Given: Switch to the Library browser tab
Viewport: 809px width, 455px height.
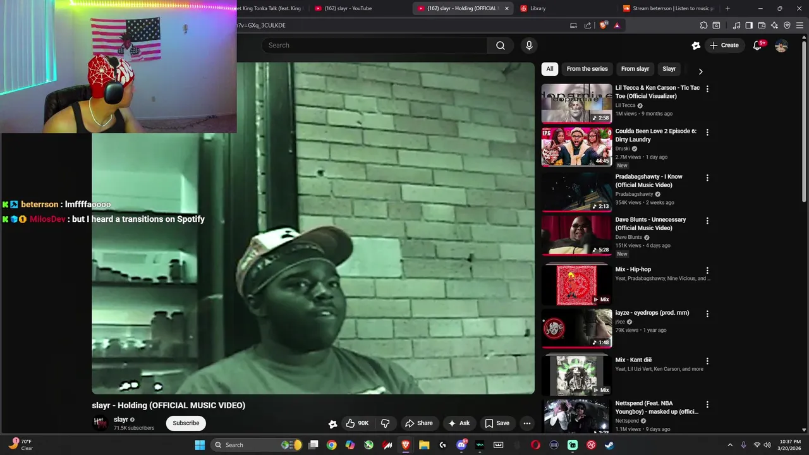Looking at the screenshot, I should [x=565, y=8].
